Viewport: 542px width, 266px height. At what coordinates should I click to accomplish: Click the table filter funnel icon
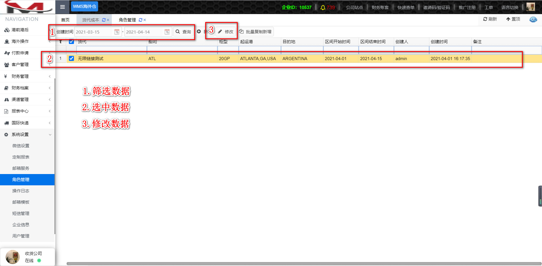pos(60,42)
